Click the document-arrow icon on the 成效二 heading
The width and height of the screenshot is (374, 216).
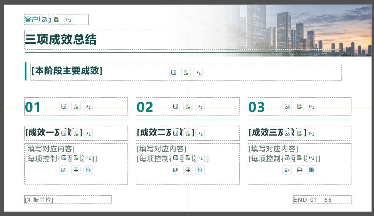[188, 133]
